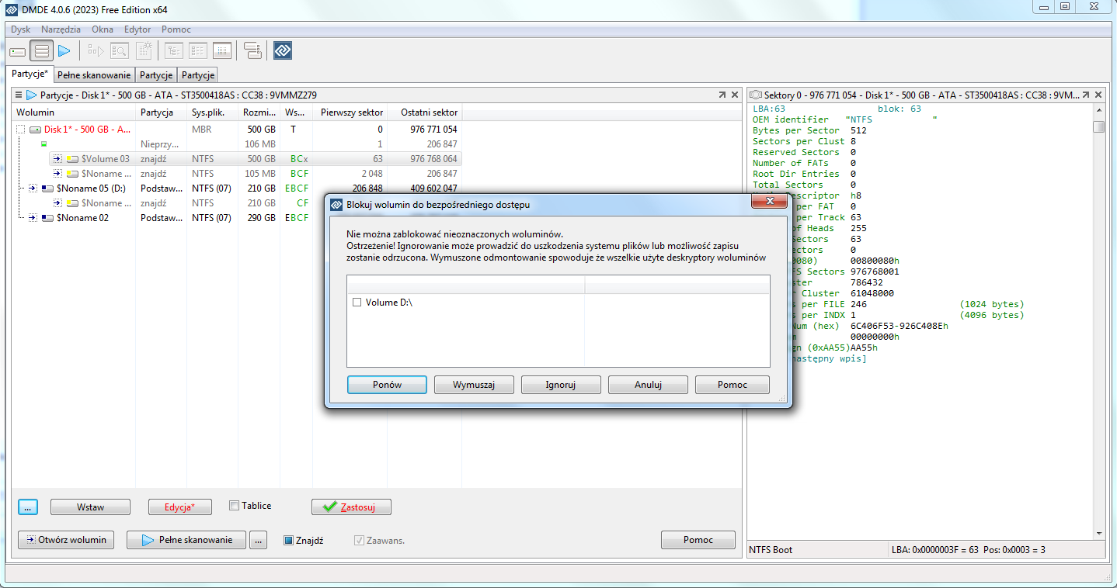This screenshot has width=1117, height=588.
Task: Open the hamburger menu of Partycje panel
Action: tap(19, 95)
